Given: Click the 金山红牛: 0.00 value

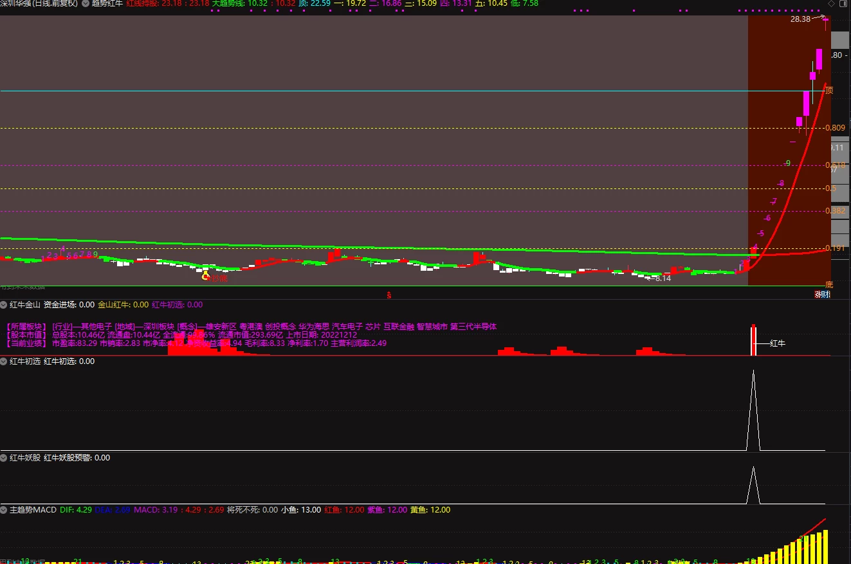Looking at the screenshot, I should pos(123,305).
